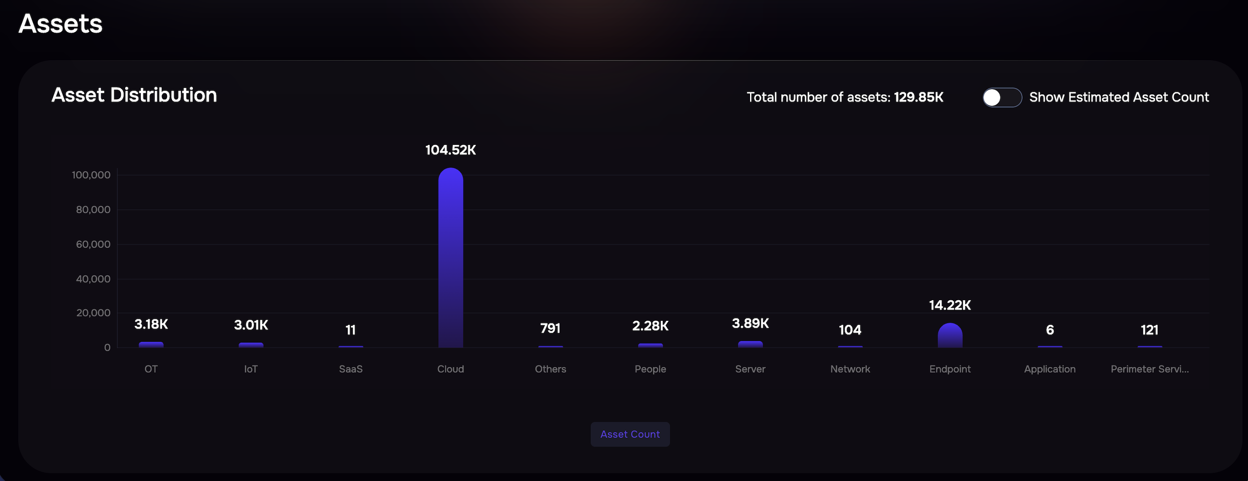Image resolution: width=1248 pixels, height=481 pixels.
Task: Click the Asset Distribution heading
Action: (x=134, y=95)
